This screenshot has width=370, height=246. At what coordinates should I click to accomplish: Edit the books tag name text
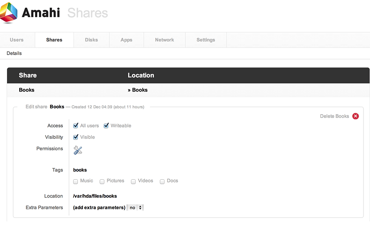pos(80,170)
